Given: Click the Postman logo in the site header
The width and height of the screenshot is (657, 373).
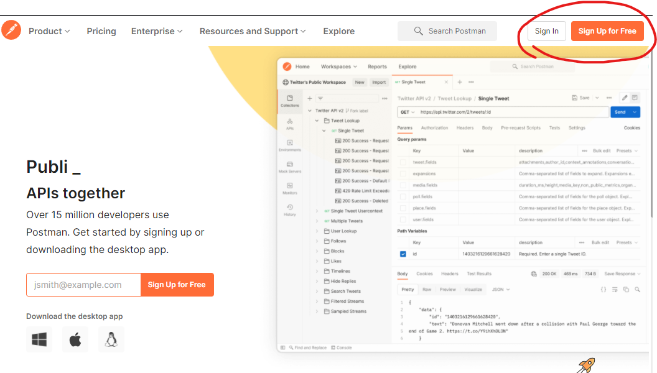Looking at the screenshot, I should (11, 30).
